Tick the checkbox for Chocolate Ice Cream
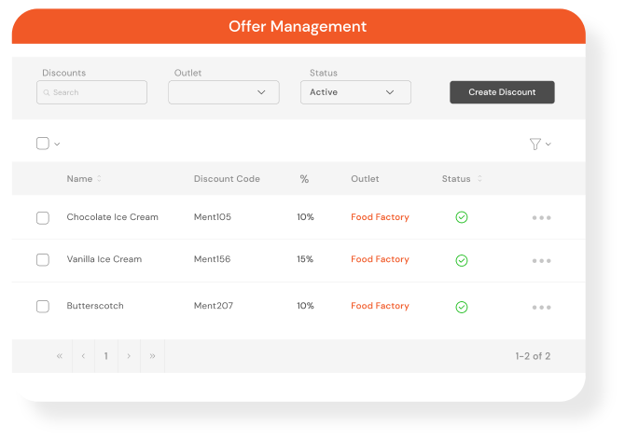Image resolution: width=625 pixels, height=441 pixels. (43, 218)
